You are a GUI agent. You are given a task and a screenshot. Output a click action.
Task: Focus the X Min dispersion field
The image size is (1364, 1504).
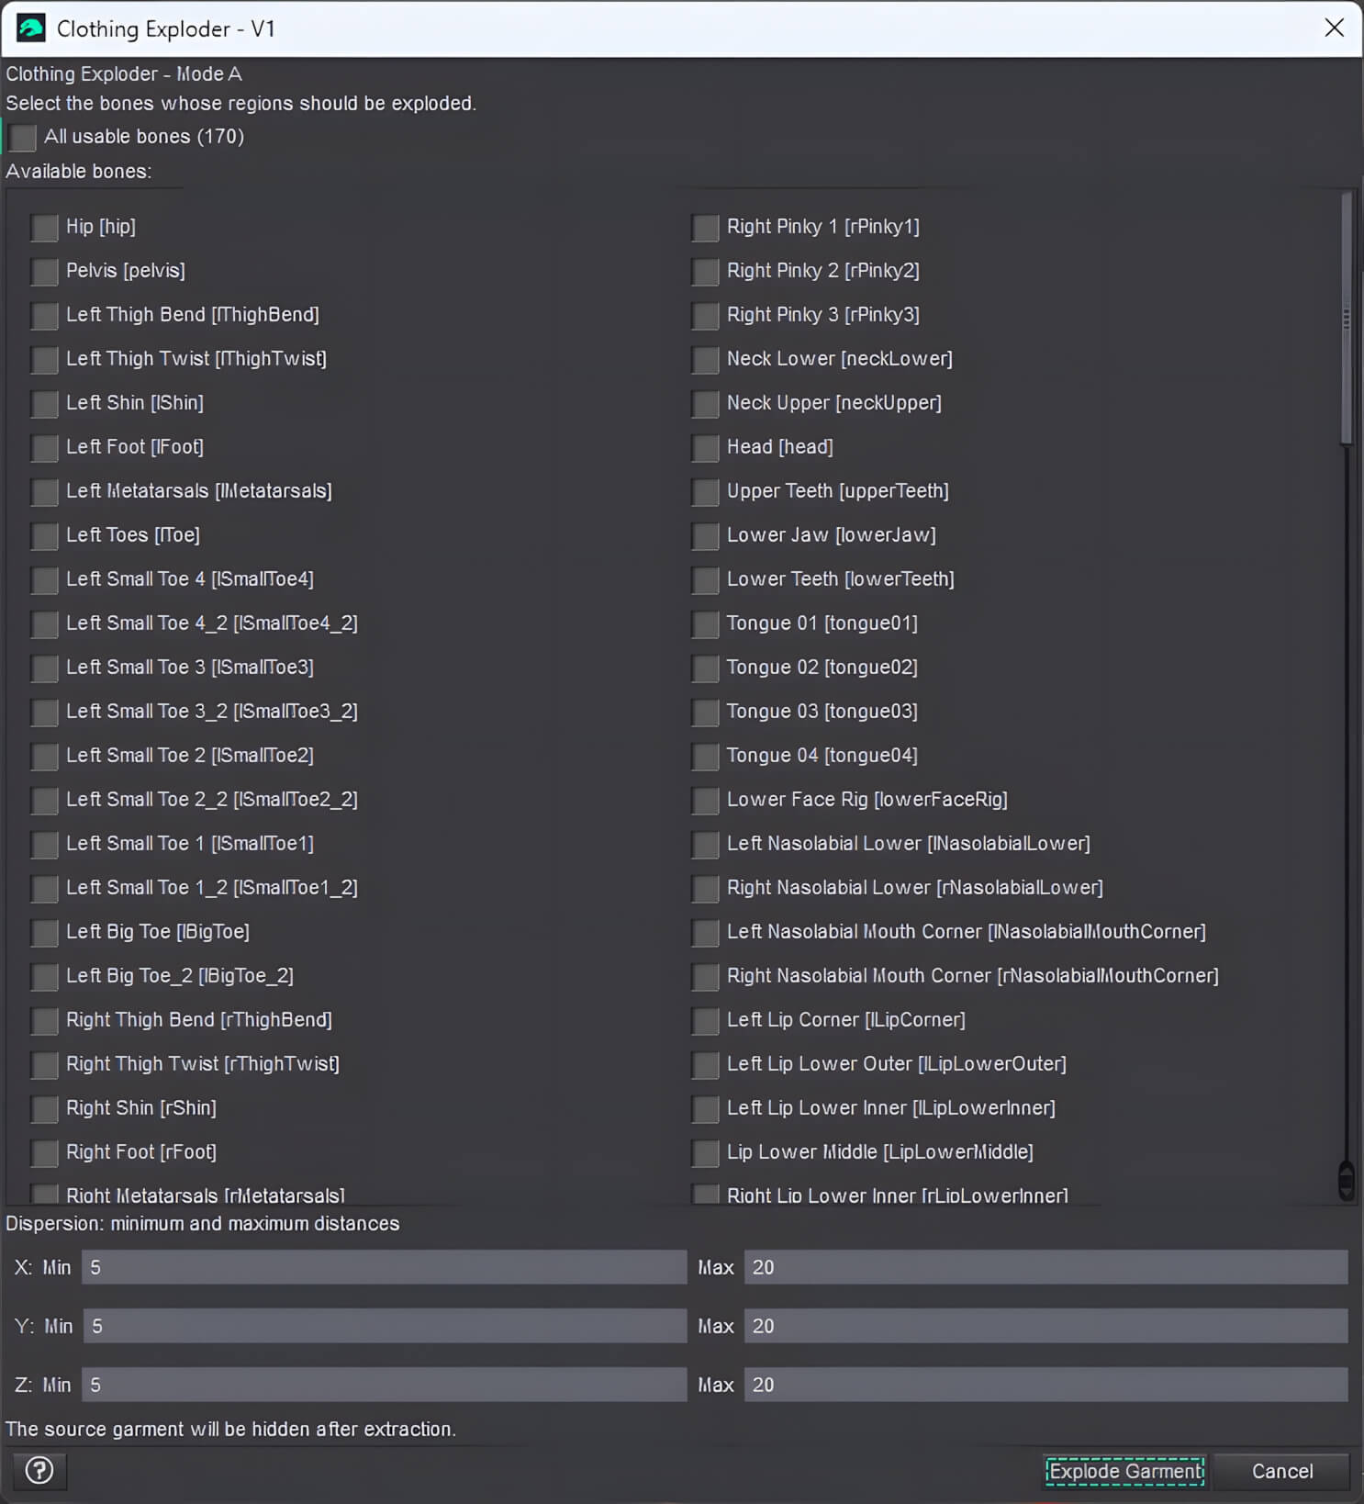coord(384,1267)
